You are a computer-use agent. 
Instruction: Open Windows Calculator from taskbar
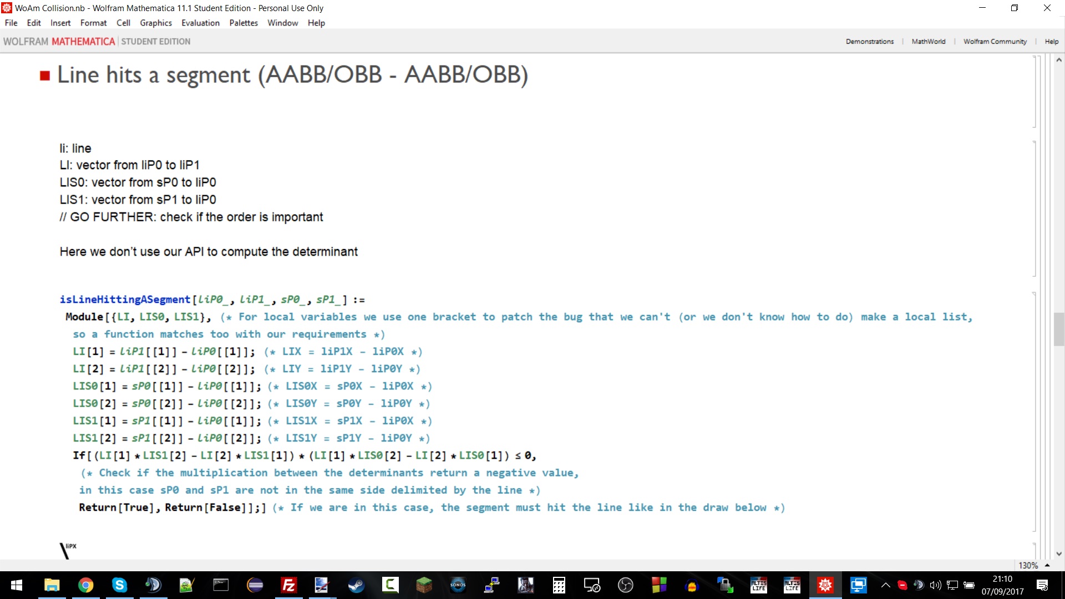pos(559,585)
